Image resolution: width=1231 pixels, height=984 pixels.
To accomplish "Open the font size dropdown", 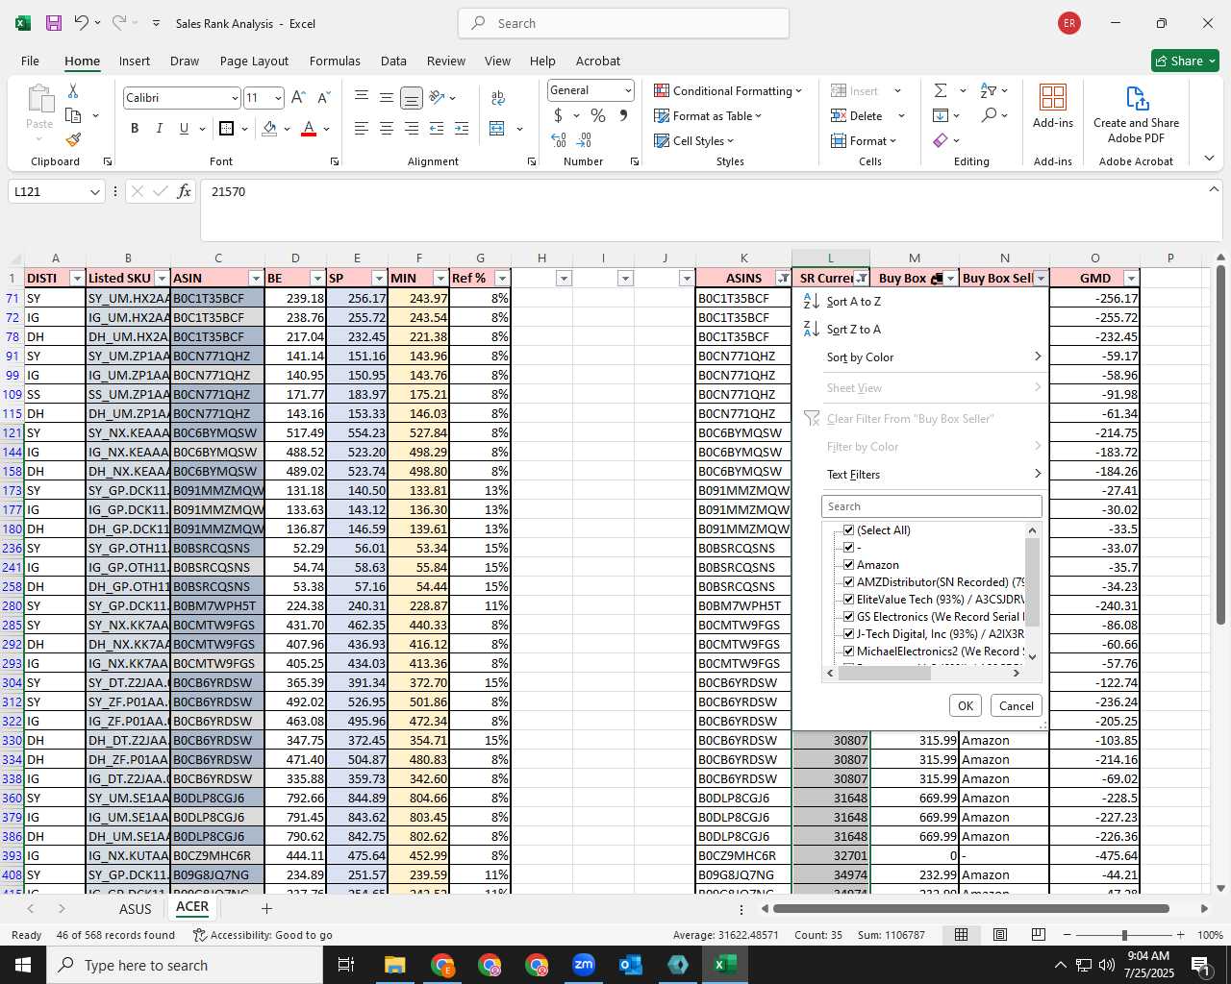I will click(278, 98).
